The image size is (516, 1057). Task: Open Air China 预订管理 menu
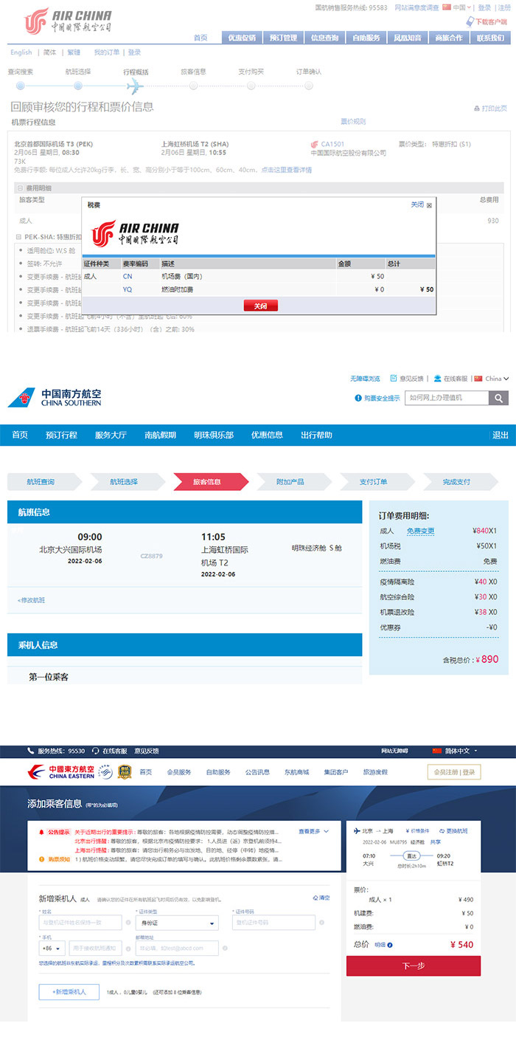click(283, 38)
